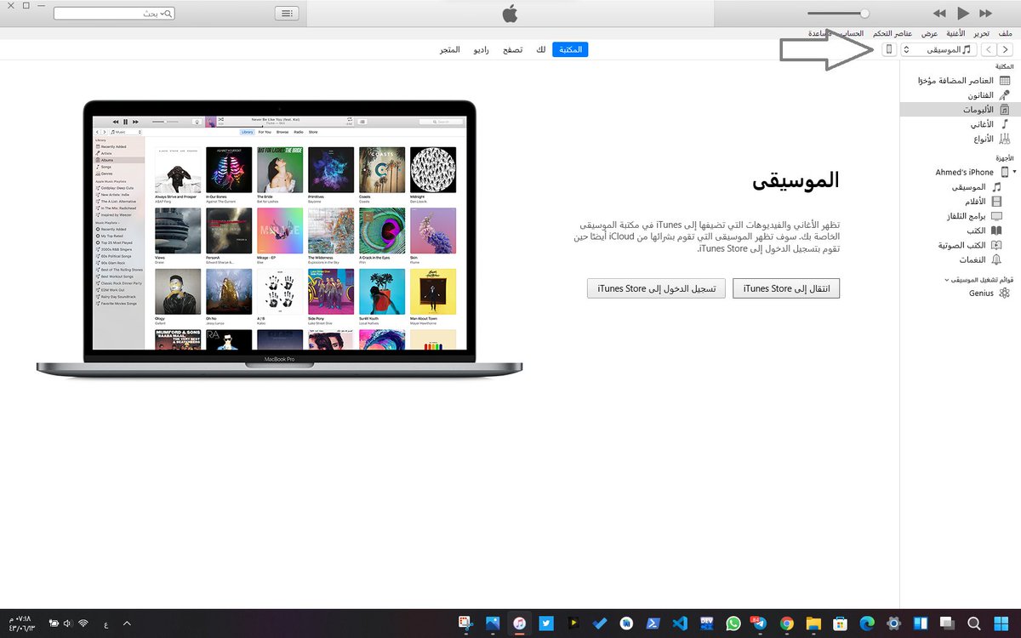The height and width of the screenshot is (638, 1021).
Task: Open Visual Studio Code from taskbar
Action: (x=679, y=624)
